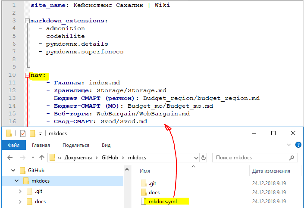Go forward with the right arrow button

click(x=23, y=158)
